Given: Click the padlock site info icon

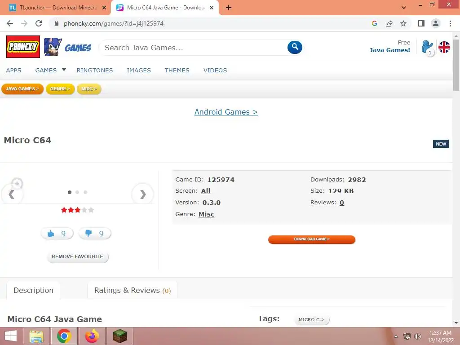Looking at the screenshot, I should (x=57, y=23).
